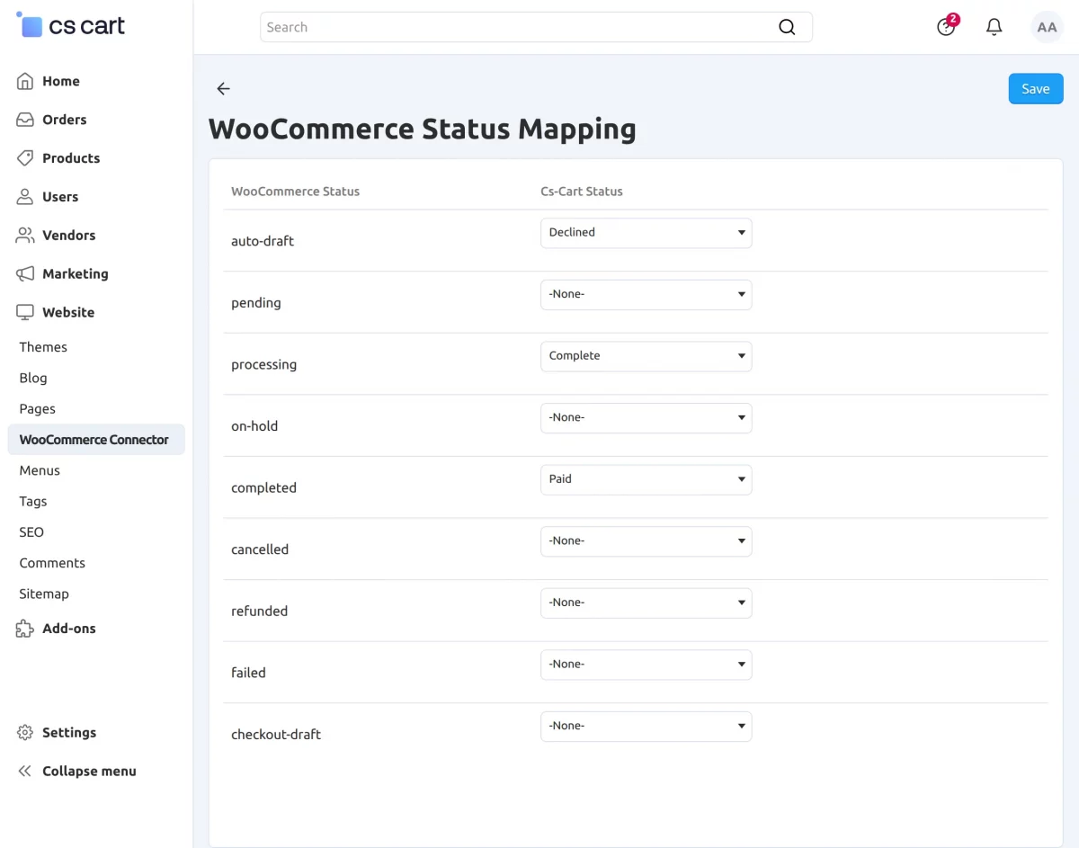Click the Home label in sidebar
The image size is (1079, 848).
point(61,81)
